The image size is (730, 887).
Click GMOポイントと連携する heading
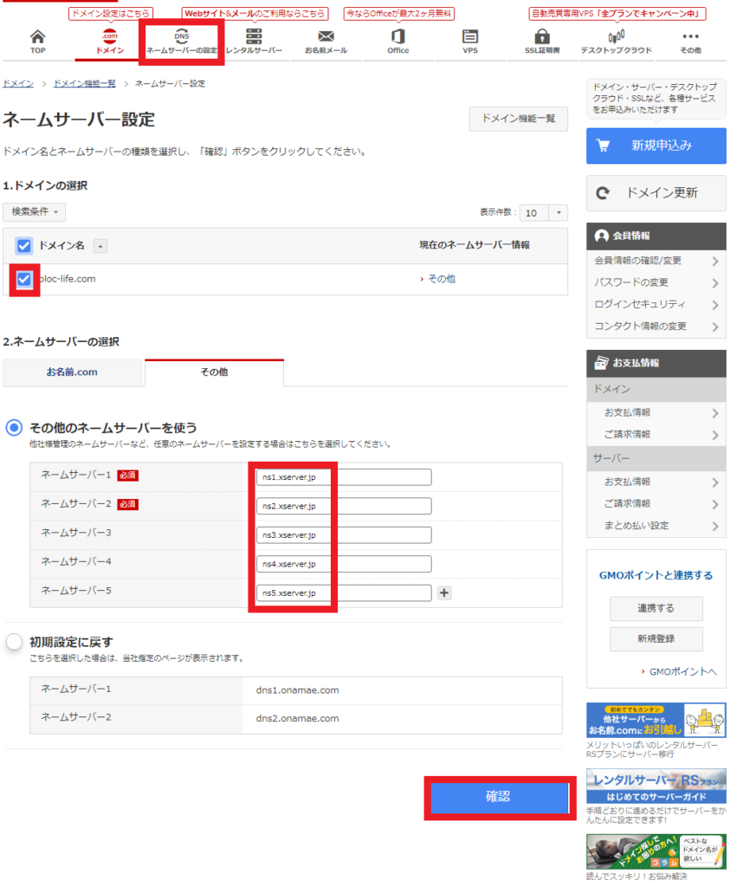click(656, 575)
